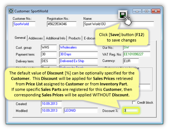Click the Our No. label
Image resolution: width=169 pixels, height=130 pixels.
coord(108,48)
